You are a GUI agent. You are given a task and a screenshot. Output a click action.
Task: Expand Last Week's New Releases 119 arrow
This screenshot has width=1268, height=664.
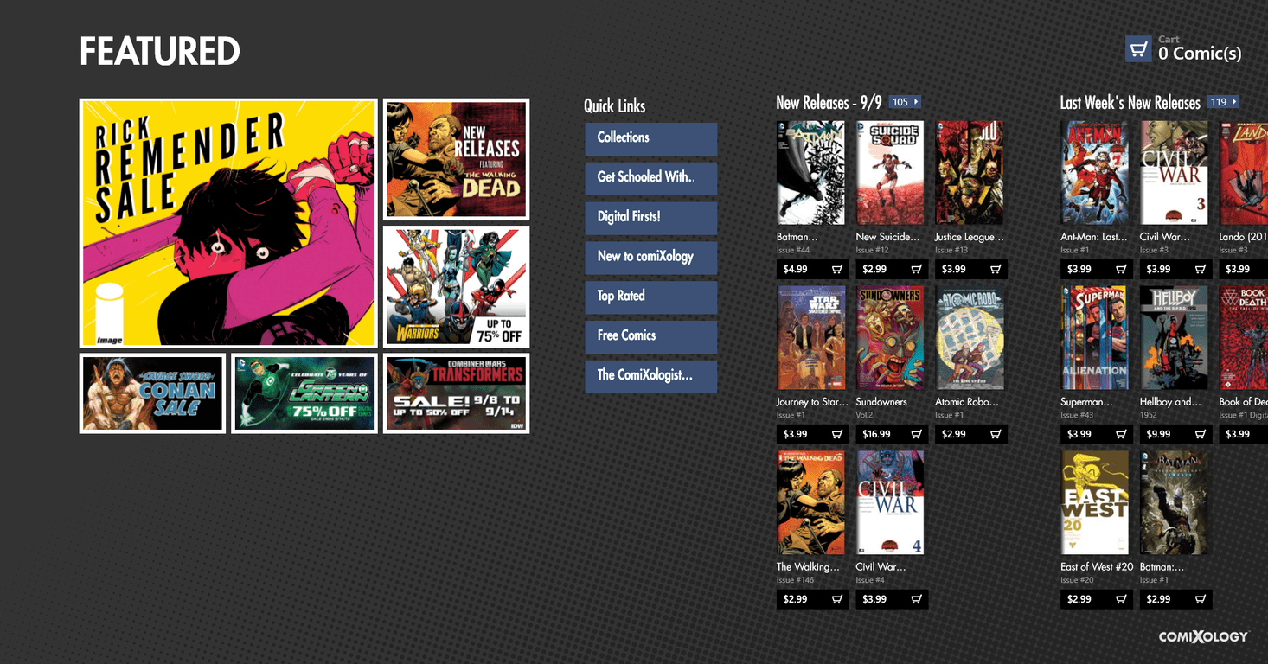[x=1224, y=102]
